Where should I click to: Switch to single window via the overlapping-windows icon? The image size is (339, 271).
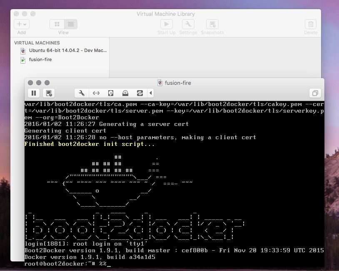(315, 93)
